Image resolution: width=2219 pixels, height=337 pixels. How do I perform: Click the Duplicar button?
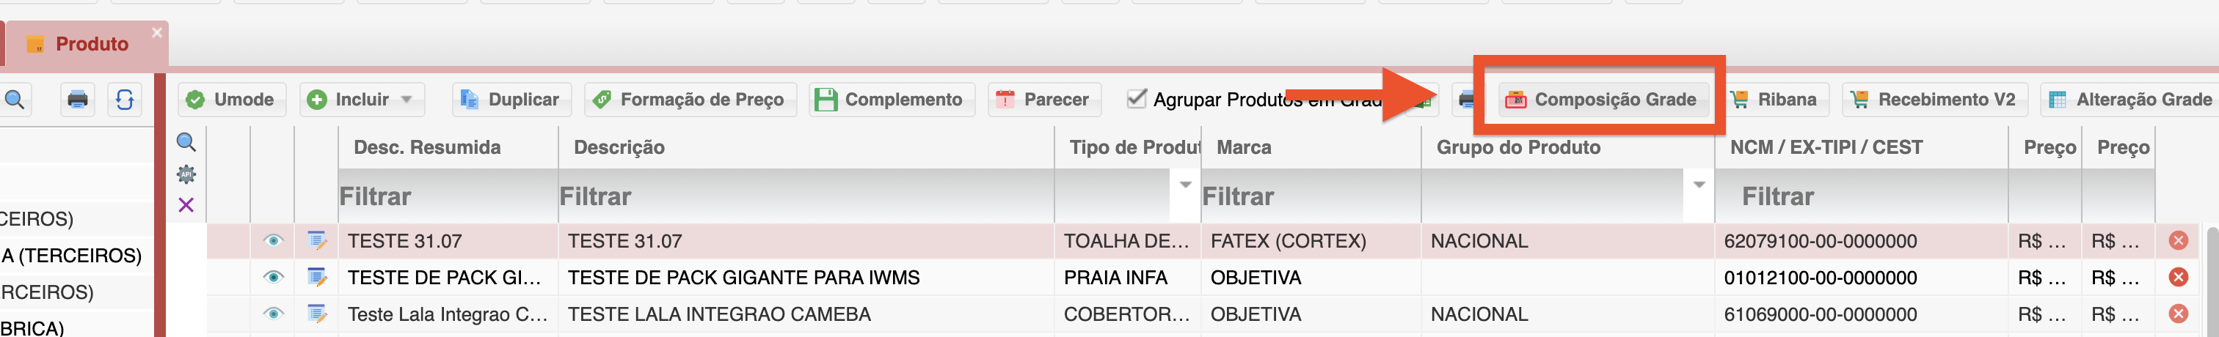510,100
